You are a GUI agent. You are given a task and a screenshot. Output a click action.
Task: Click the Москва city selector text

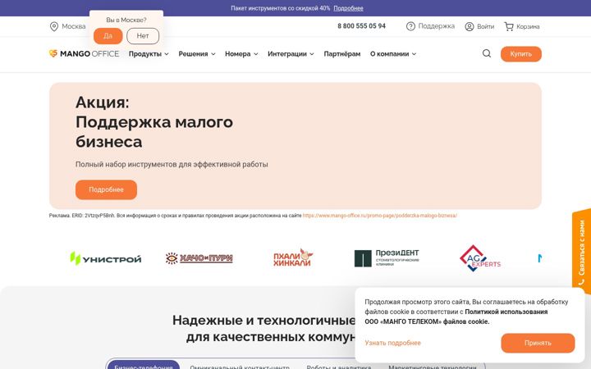(x=74, y=26)
